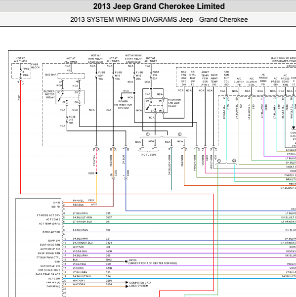The width and height of the screenshot is (296, 297).
Task: Click the 'RADIATOR FAN LOW RELAY' label
Action: coord(174,103)
